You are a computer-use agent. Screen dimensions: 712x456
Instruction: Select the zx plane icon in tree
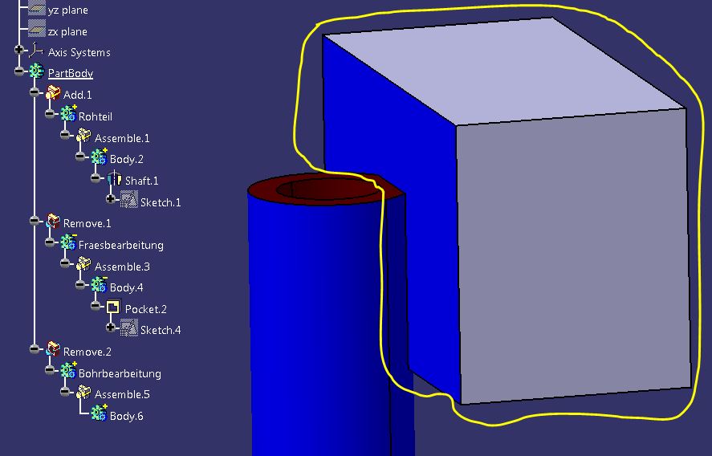point(36,31)
